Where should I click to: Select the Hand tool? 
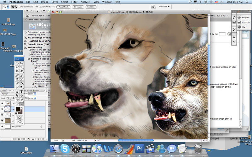[x=17, y=104]
